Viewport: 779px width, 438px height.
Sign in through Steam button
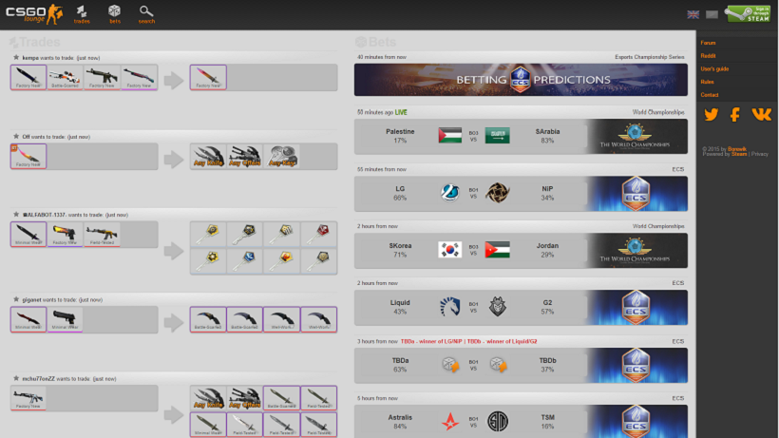(749, 13)
